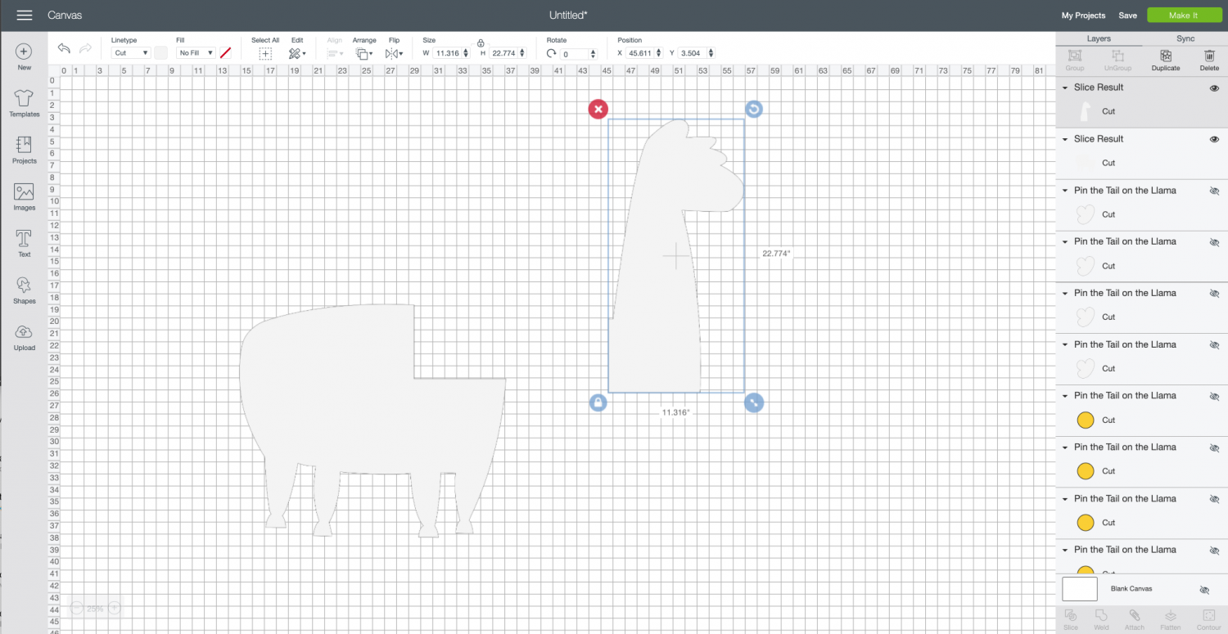
Task: Open the Linetype dropdown
Action: pyautogui.click(x=129, y=52)
